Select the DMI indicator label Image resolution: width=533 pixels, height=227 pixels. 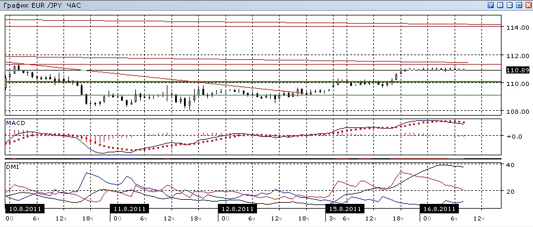click(x=12, y=167)
